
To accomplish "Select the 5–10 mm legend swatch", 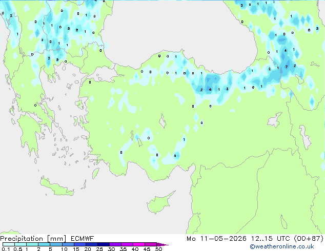I will point(56,244).
